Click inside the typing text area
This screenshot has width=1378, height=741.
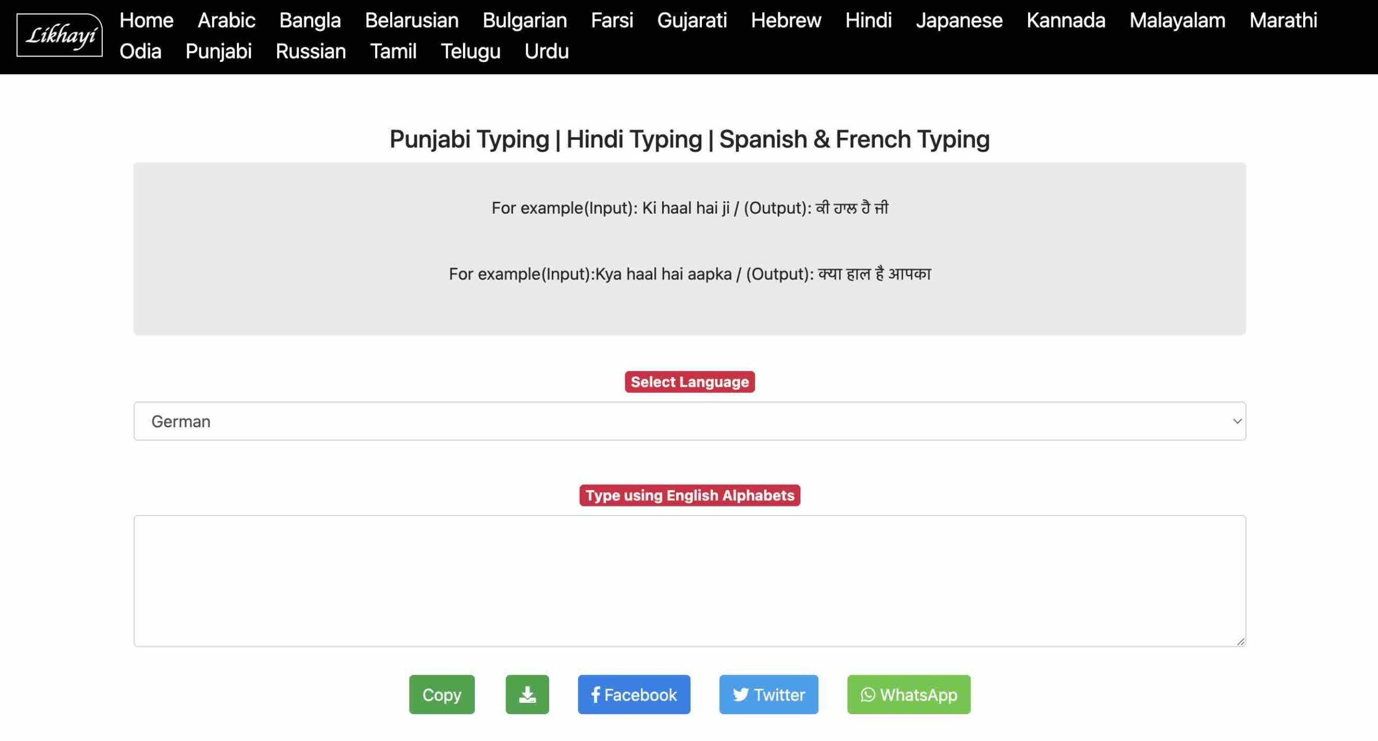(689, 580)
